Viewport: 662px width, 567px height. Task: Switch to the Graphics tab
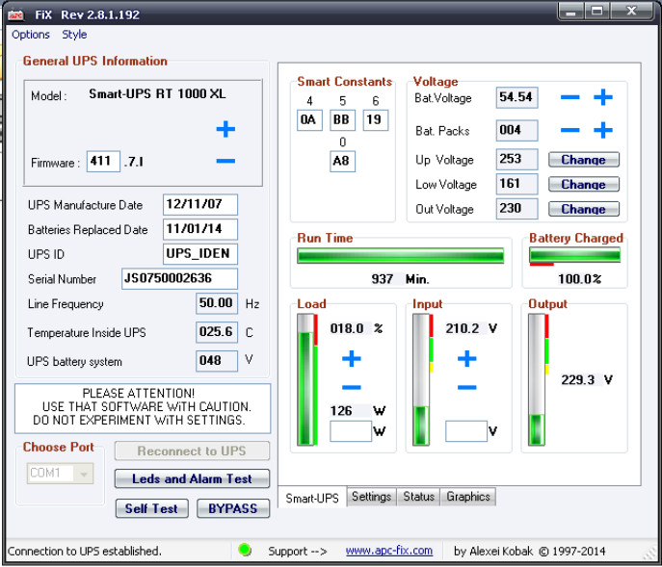468,497
